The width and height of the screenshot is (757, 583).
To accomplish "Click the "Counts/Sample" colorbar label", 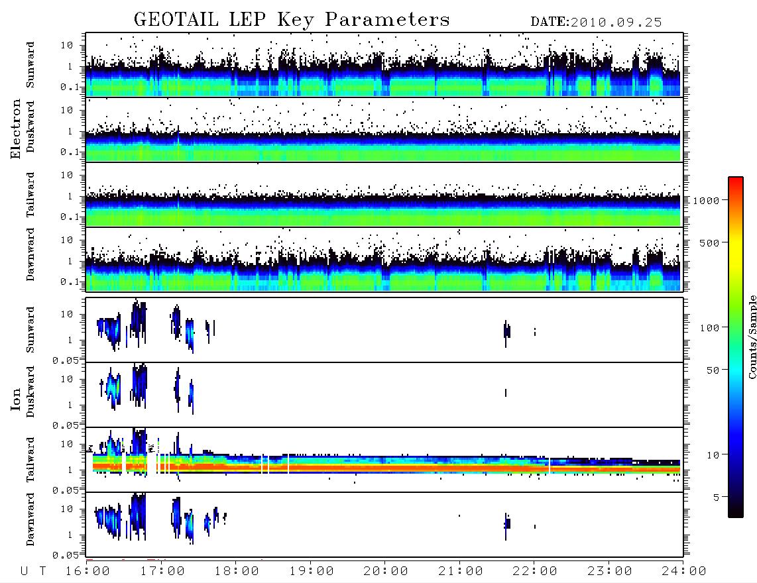I will tap(752, 337).
